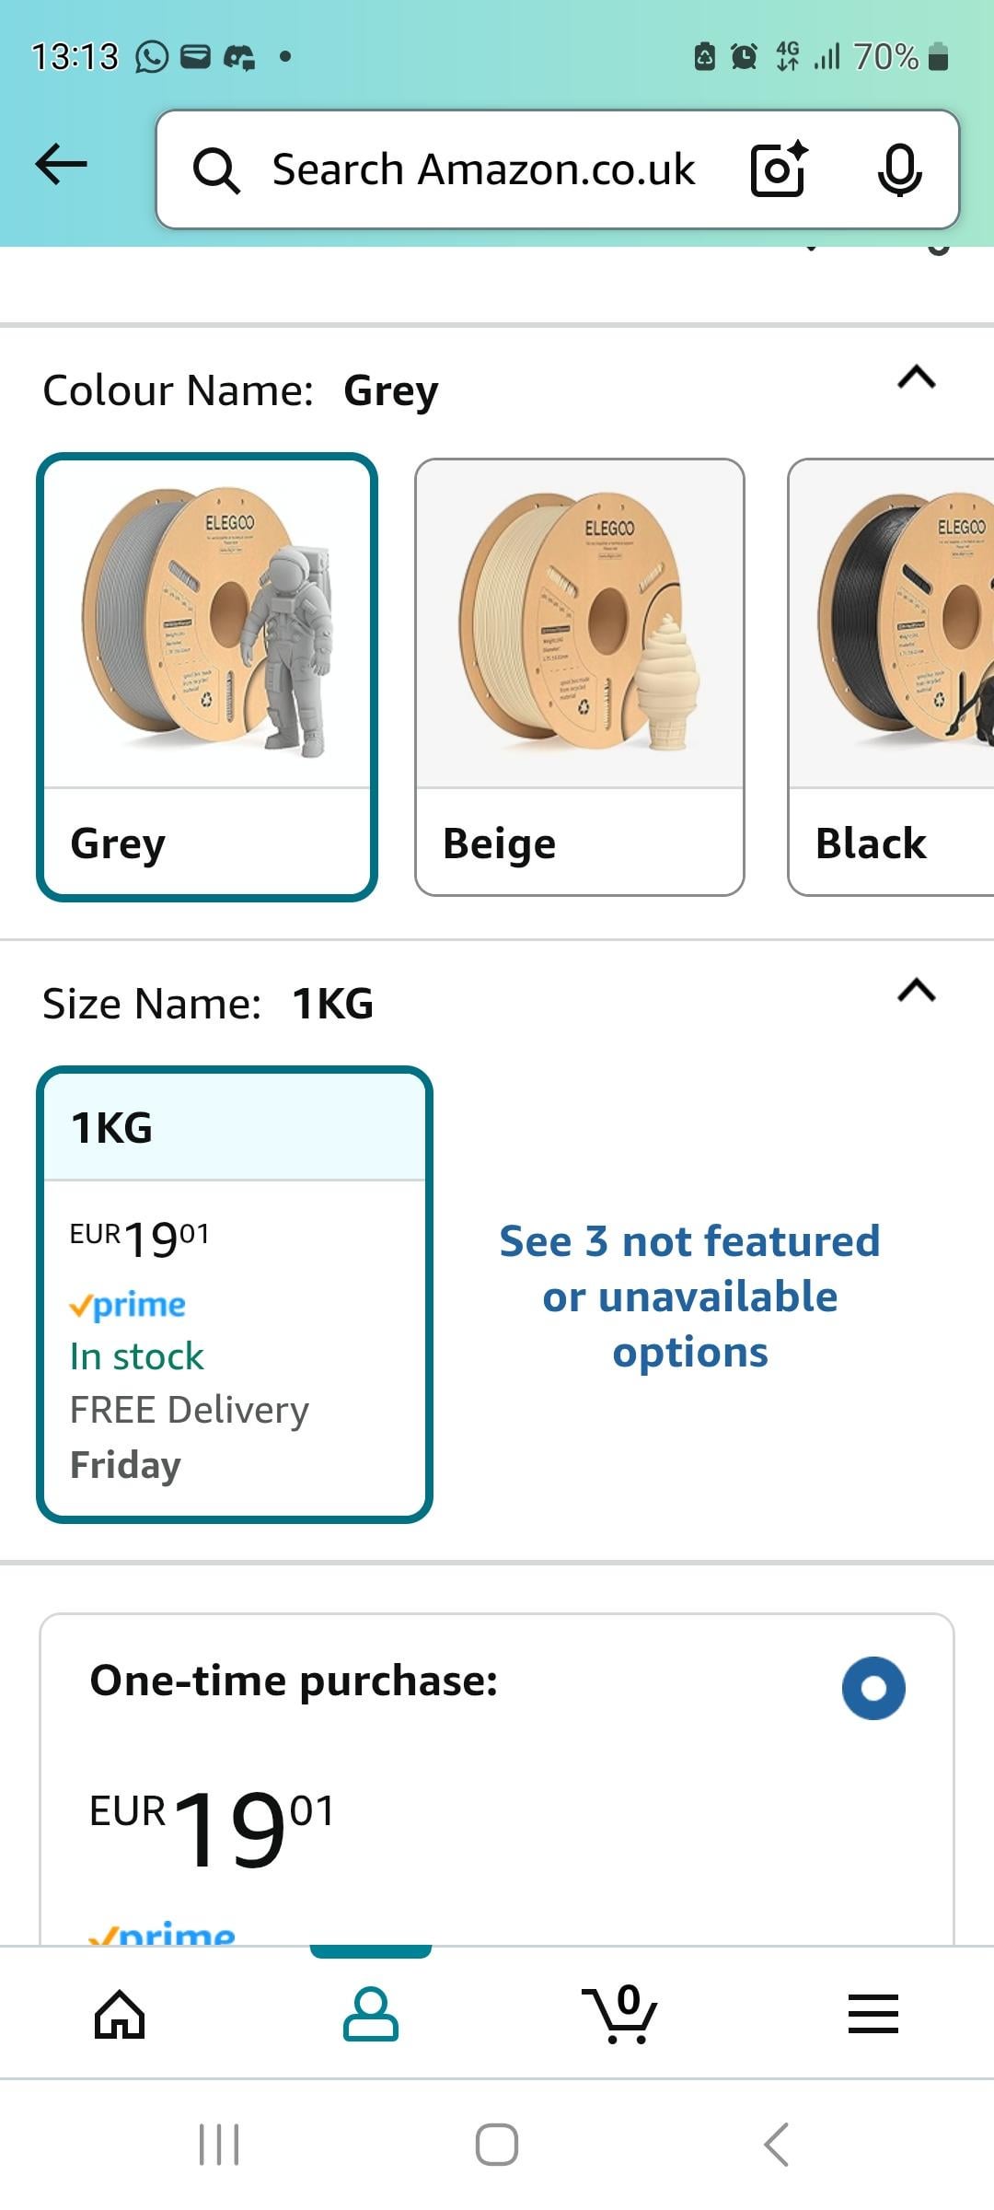Image resolution: width=994 pixels, height=2210 pixels.
Task: Go to Home via house icon
Action: (x=121, y=2014)
